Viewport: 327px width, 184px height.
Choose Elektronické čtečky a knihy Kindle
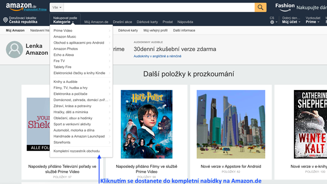coord(79,73)
